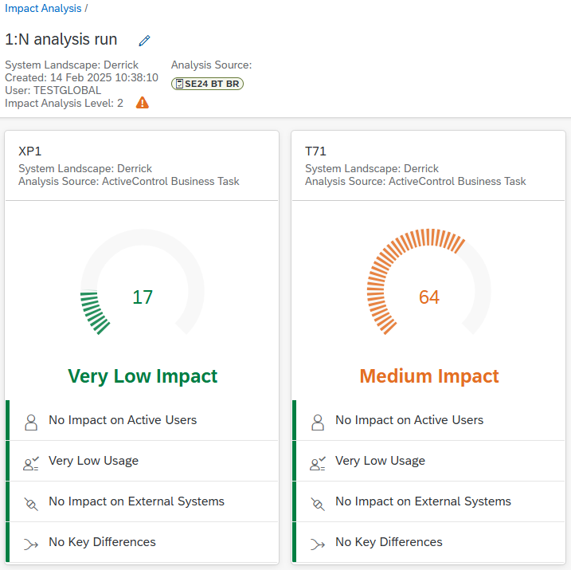
Task: Click the external systems plug icon in T71
Action: pos(318,504)
